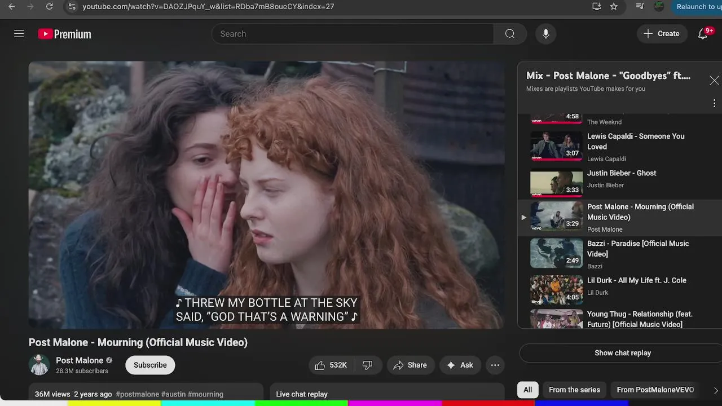Play Lewis Capaldi - Someone You Loved

619,147
